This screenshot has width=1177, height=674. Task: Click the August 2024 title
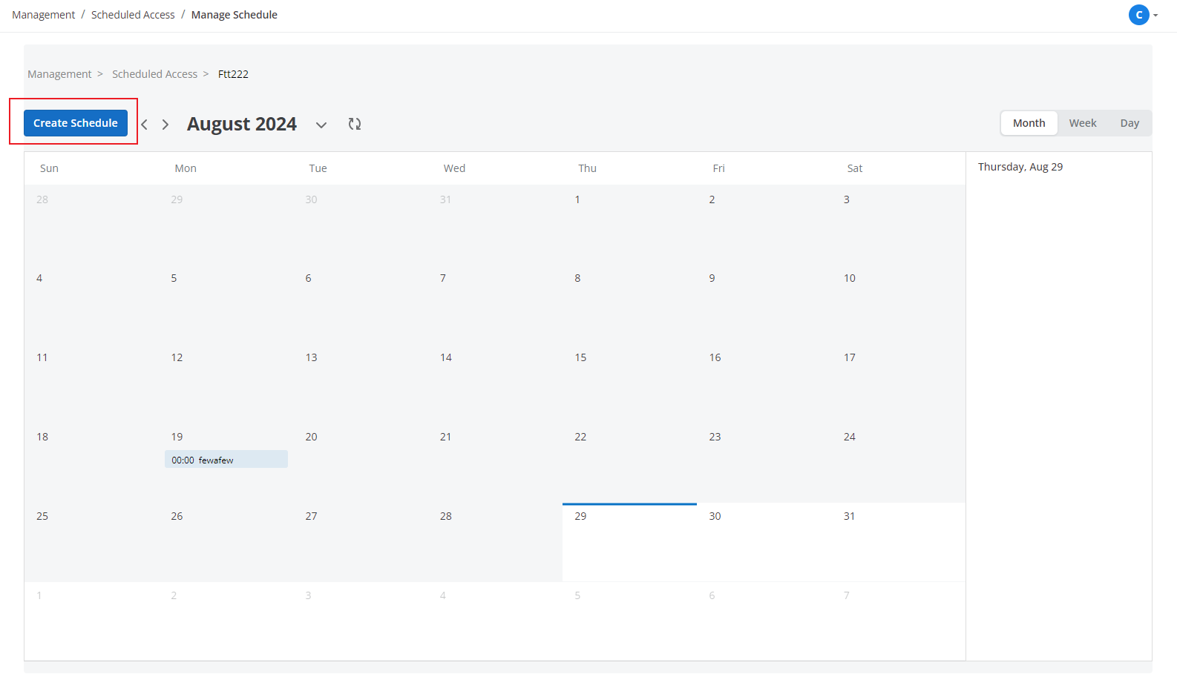tap(242, 124)
